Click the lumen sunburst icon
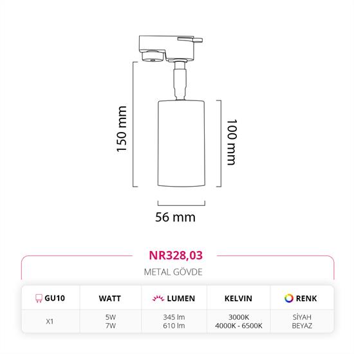354x354 pixels. [x=158, y=298]
